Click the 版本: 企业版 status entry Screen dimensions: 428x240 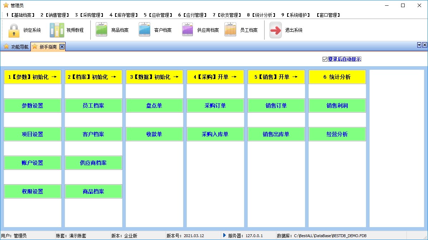tap(124, 236)
